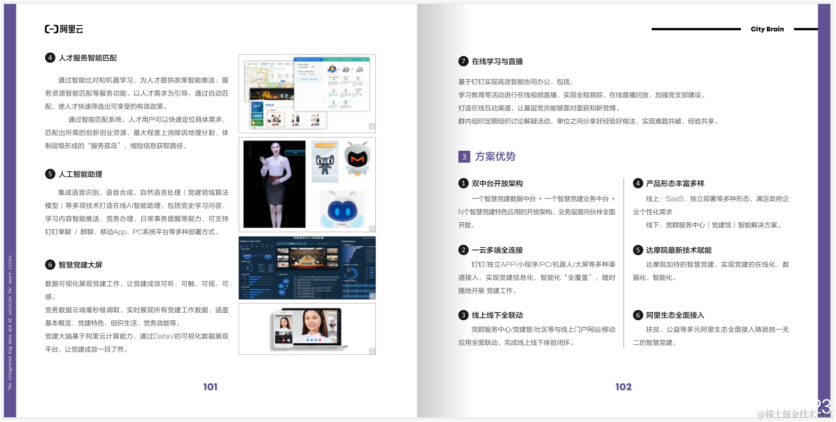
Task: Click the line starting 基于钉钉实现高效智能协同办公
Action: click(515, 82)
